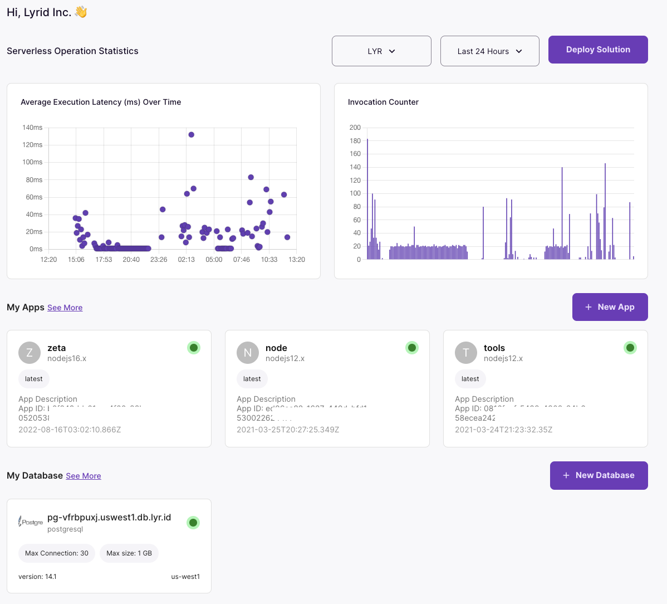Open See More link beside My Database
667x604 pixels.
click(x=84, y=476)
